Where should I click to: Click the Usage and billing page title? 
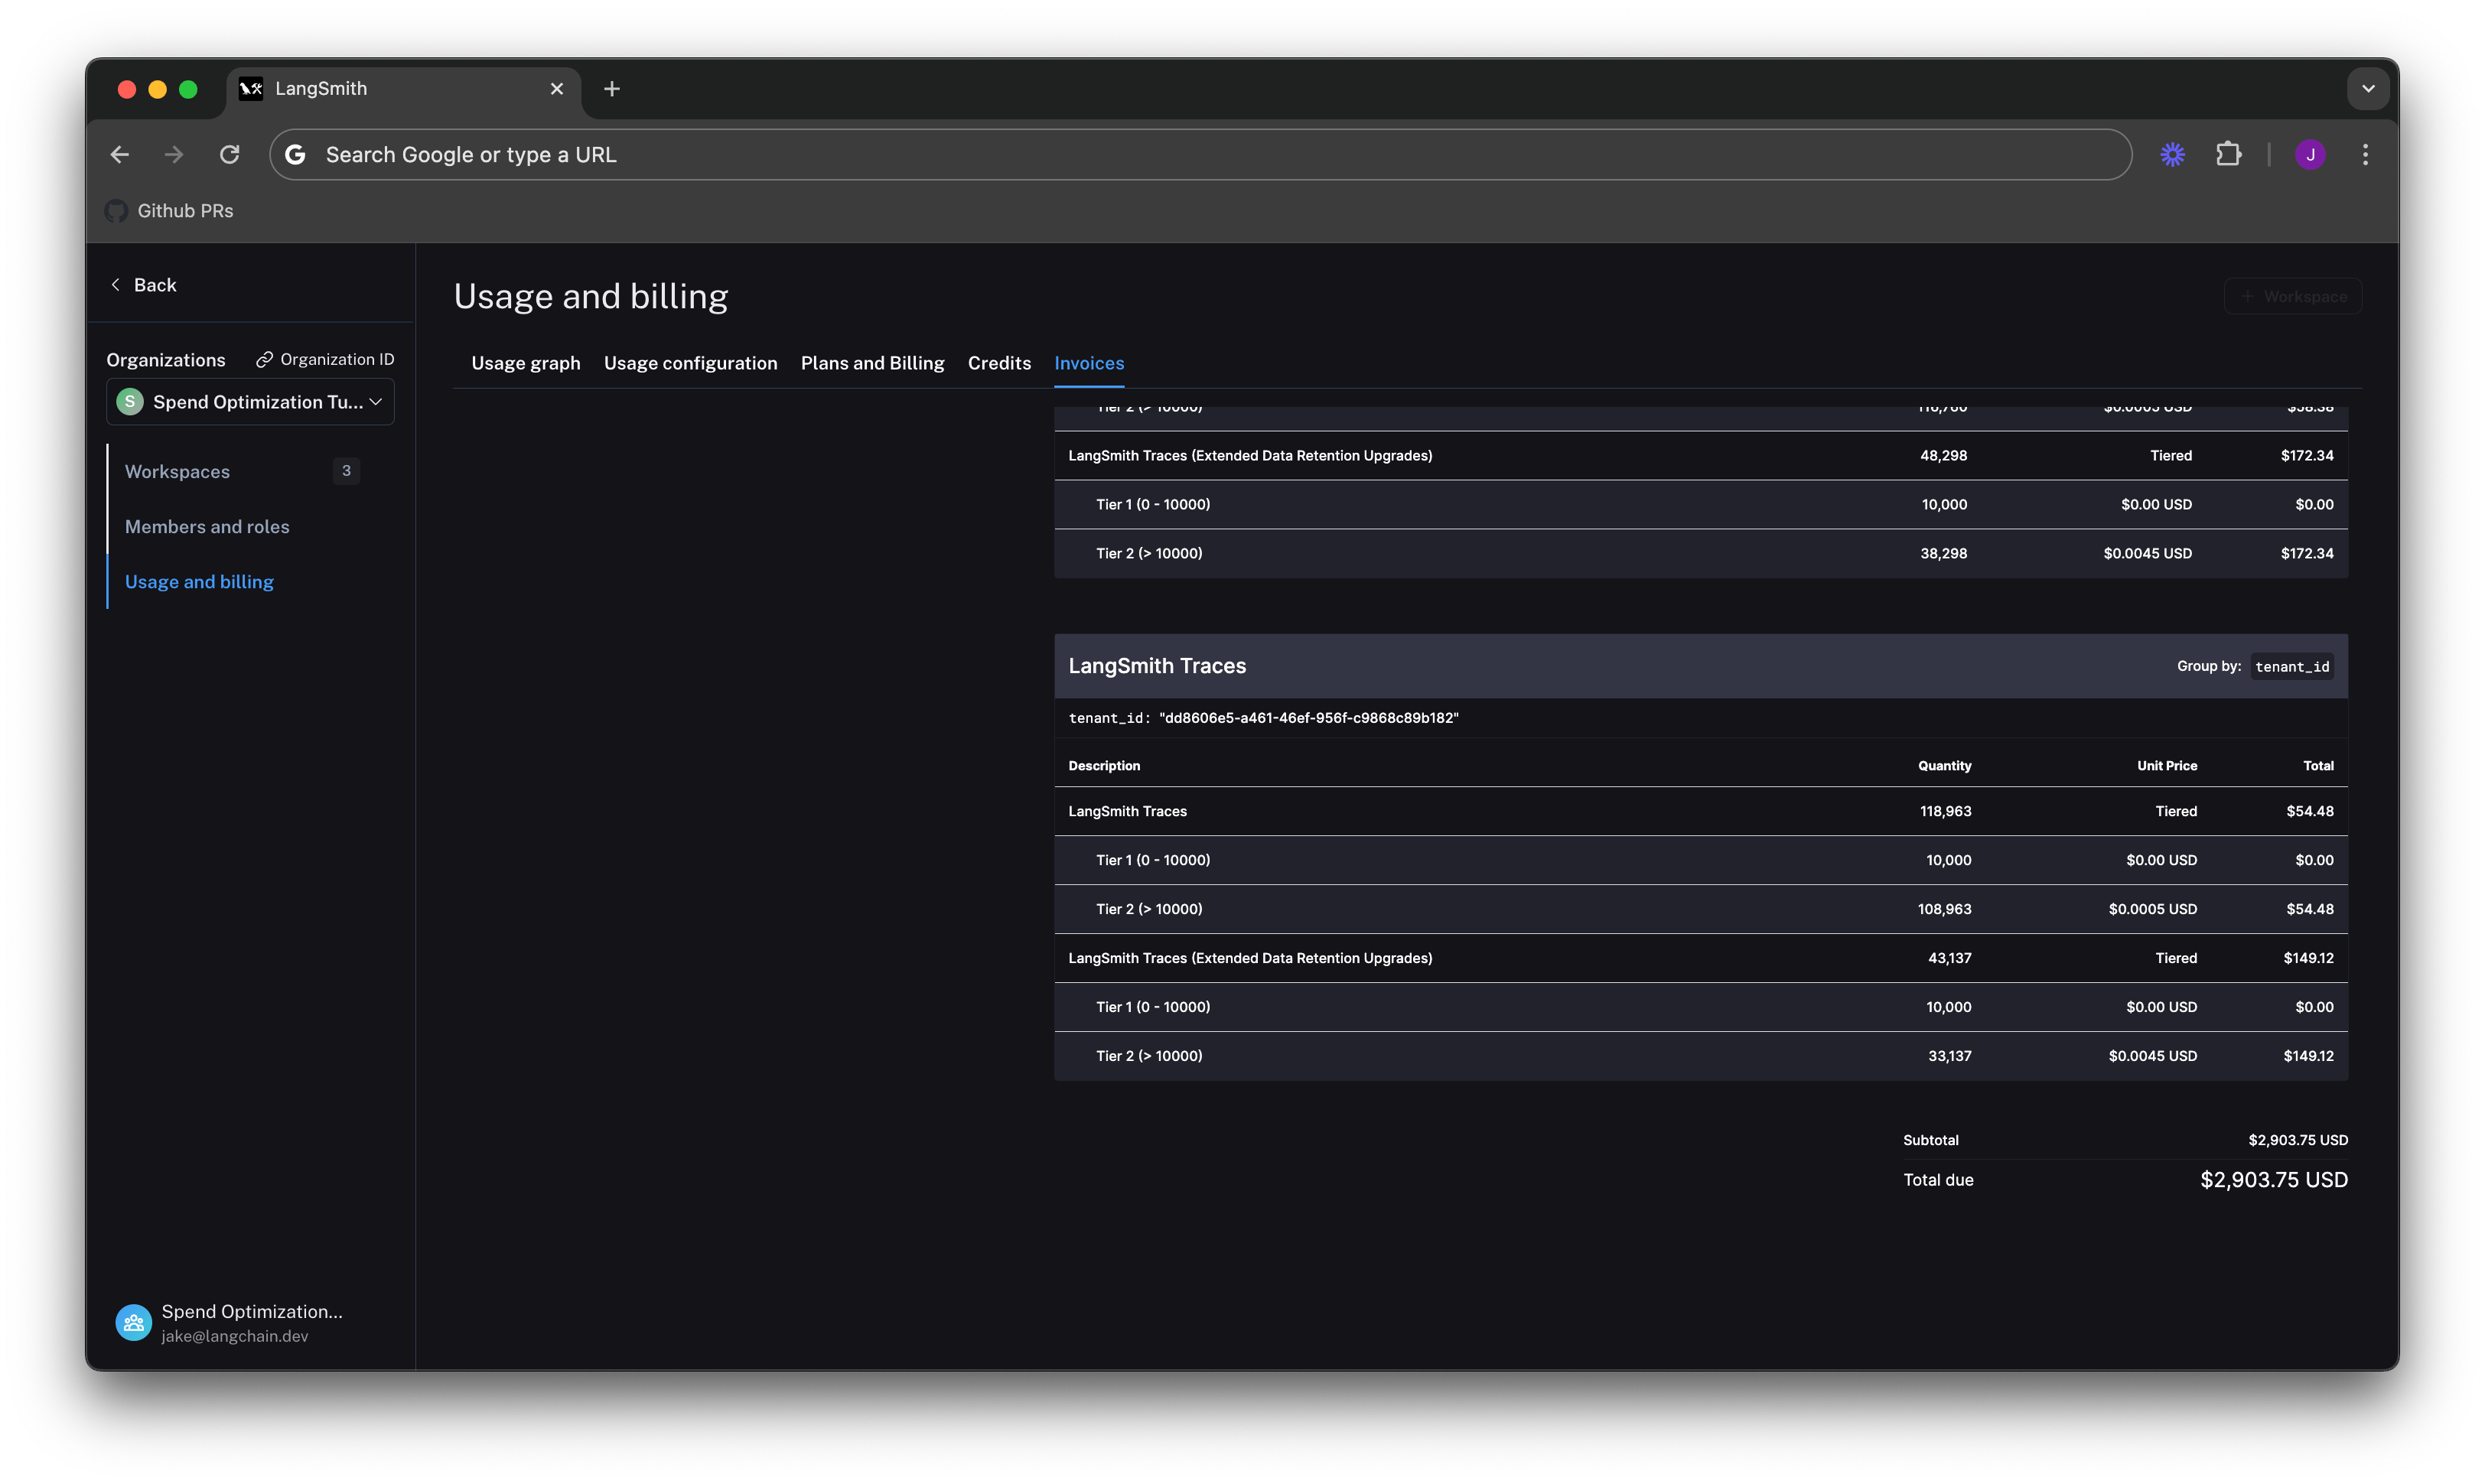point(591,296)
